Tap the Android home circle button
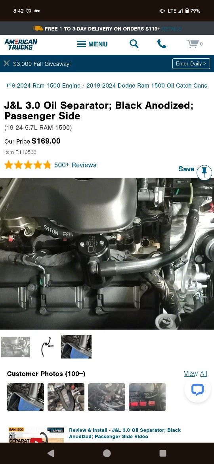 tap(107, 453)
